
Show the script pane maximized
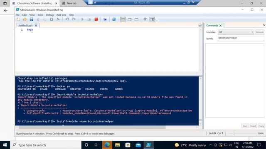coord(136,19)
